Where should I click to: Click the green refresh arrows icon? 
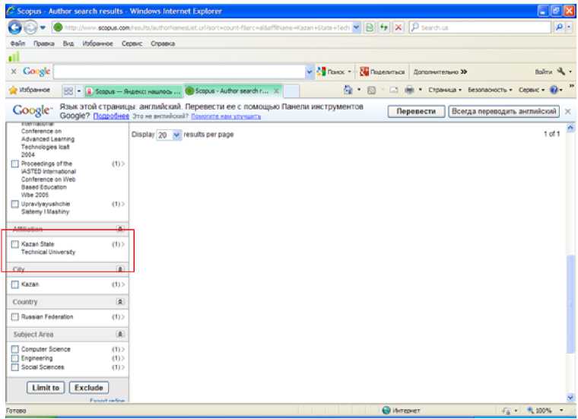click(384, 27)
